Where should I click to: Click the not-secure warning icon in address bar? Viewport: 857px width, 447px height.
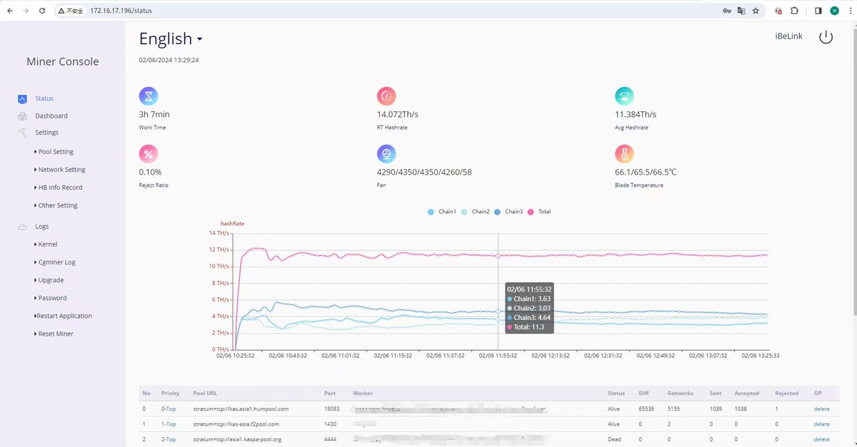tap(62, 11)
